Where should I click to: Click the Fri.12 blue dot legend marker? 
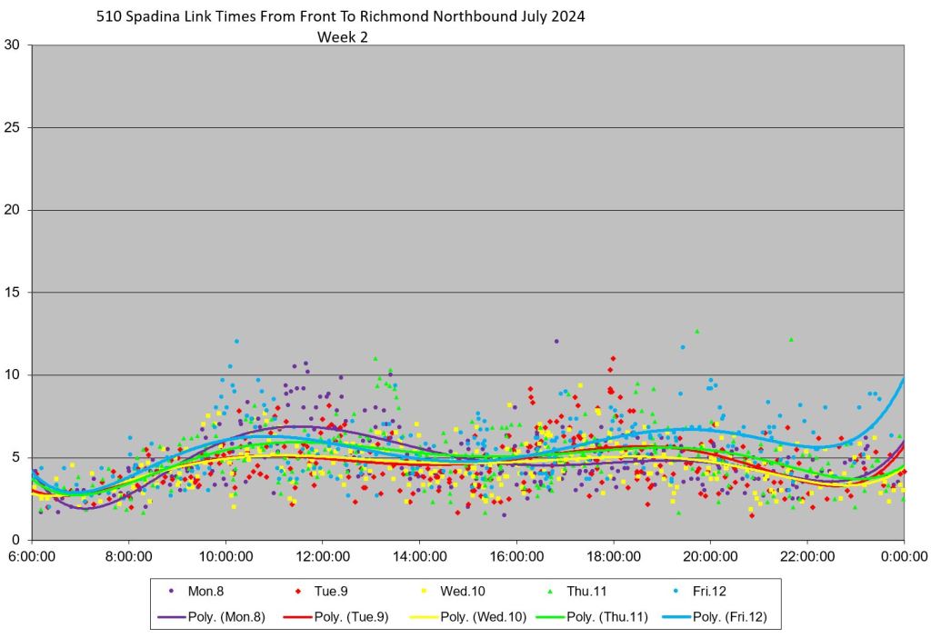click(x=678, y=592)
